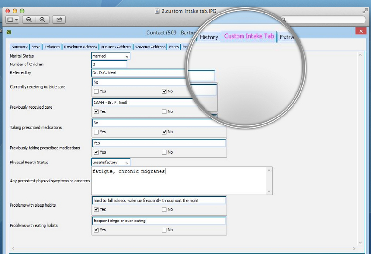Click the Marital Status label
Image resolution: width=371 pixels, height=254 pixels.
click(x=22, y=56)
